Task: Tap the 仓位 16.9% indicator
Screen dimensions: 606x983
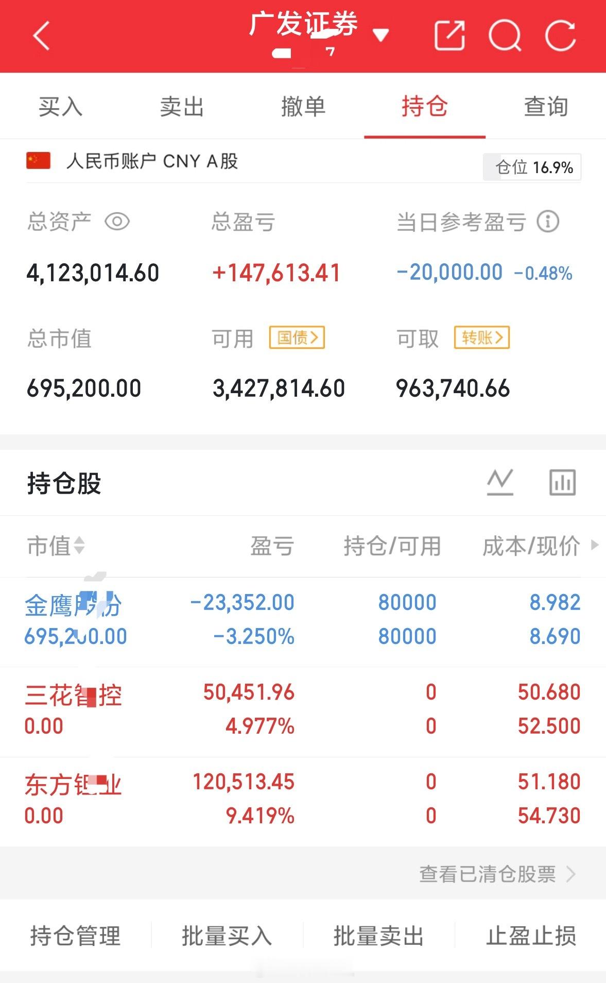Action: pos(532,167)
